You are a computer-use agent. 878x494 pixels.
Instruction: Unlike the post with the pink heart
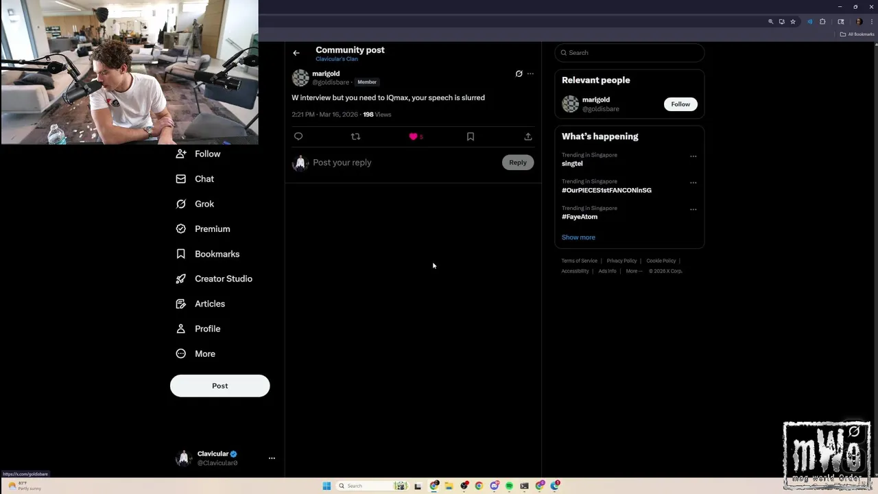(413, 137)
